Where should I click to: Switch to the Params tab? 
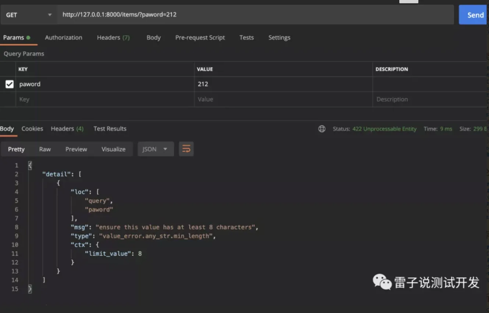click(17, 37)
